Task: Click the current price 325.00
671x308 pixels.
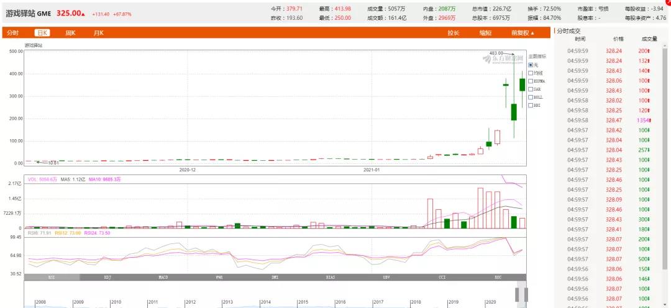Action: click(68, 13)
